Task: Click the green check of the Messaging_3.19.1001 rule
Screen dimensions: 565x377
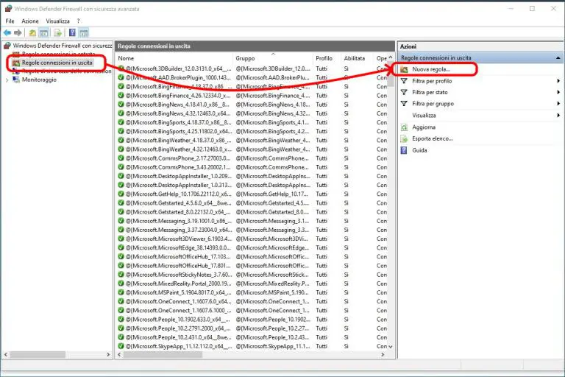Action: (121, 221)
